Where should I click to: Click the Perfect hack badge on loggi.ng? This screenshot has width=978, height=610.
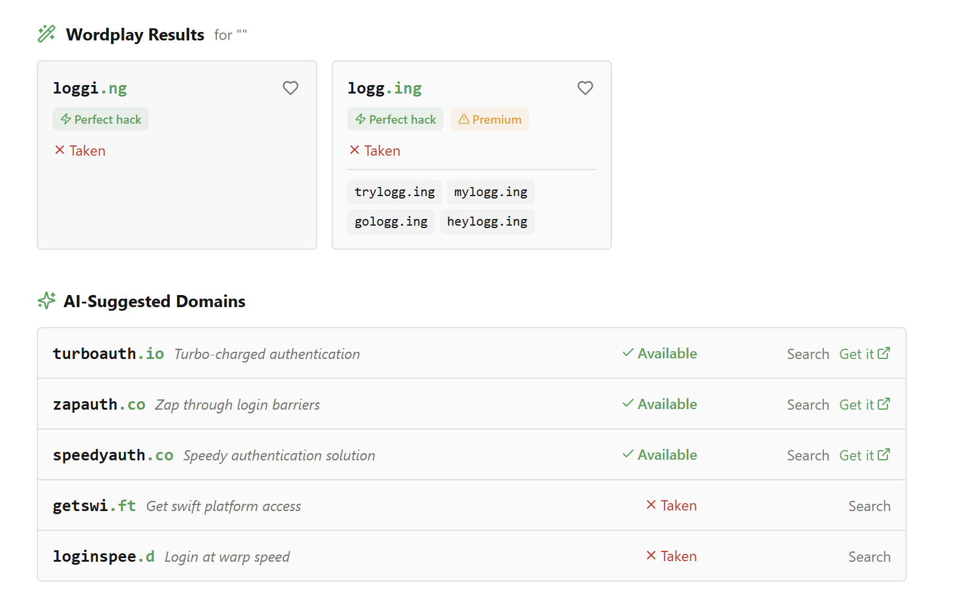pos(100,119)
